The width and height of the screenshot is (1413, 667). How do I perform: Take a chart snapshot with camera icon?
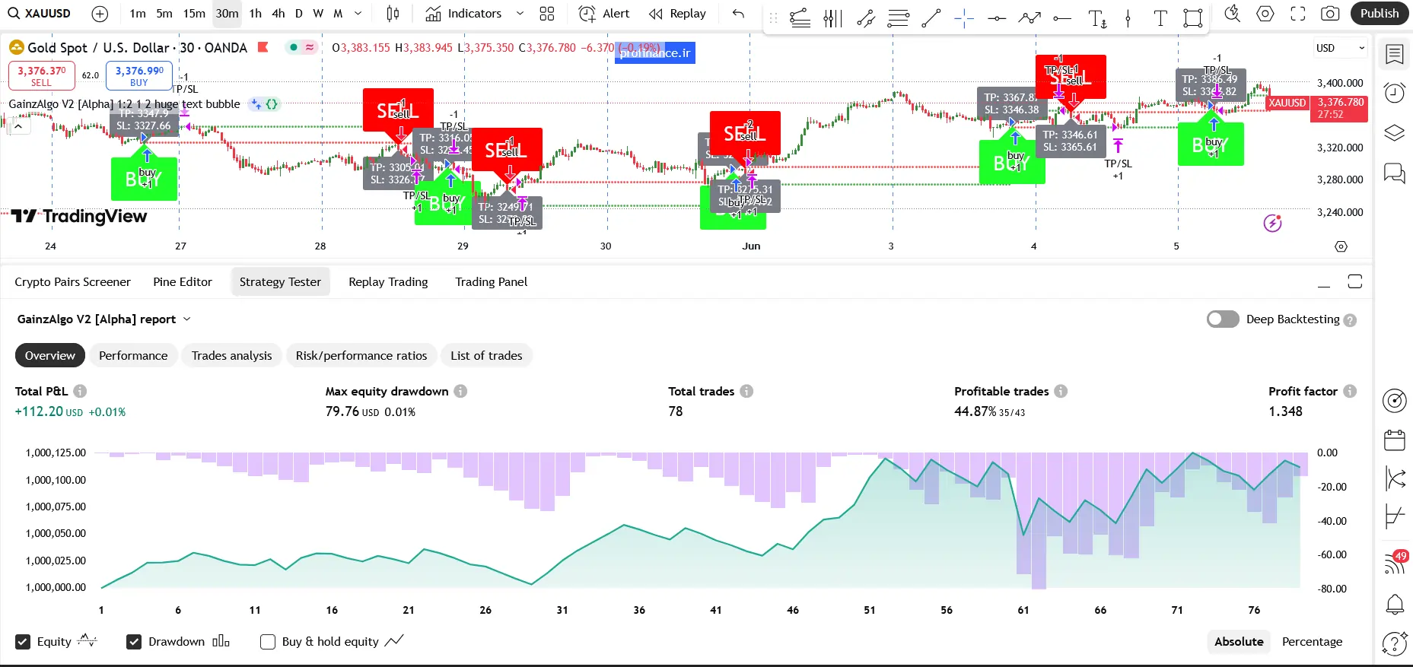click(x=1330, y=14)
